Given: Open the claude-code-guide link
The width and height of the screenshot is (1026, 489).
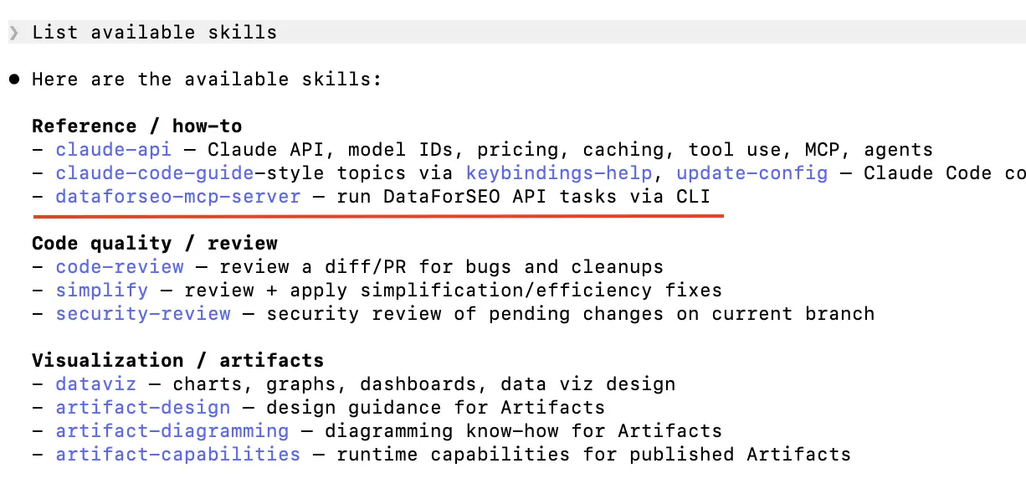Looking at the screenshot, I should (x=155, y=173).
